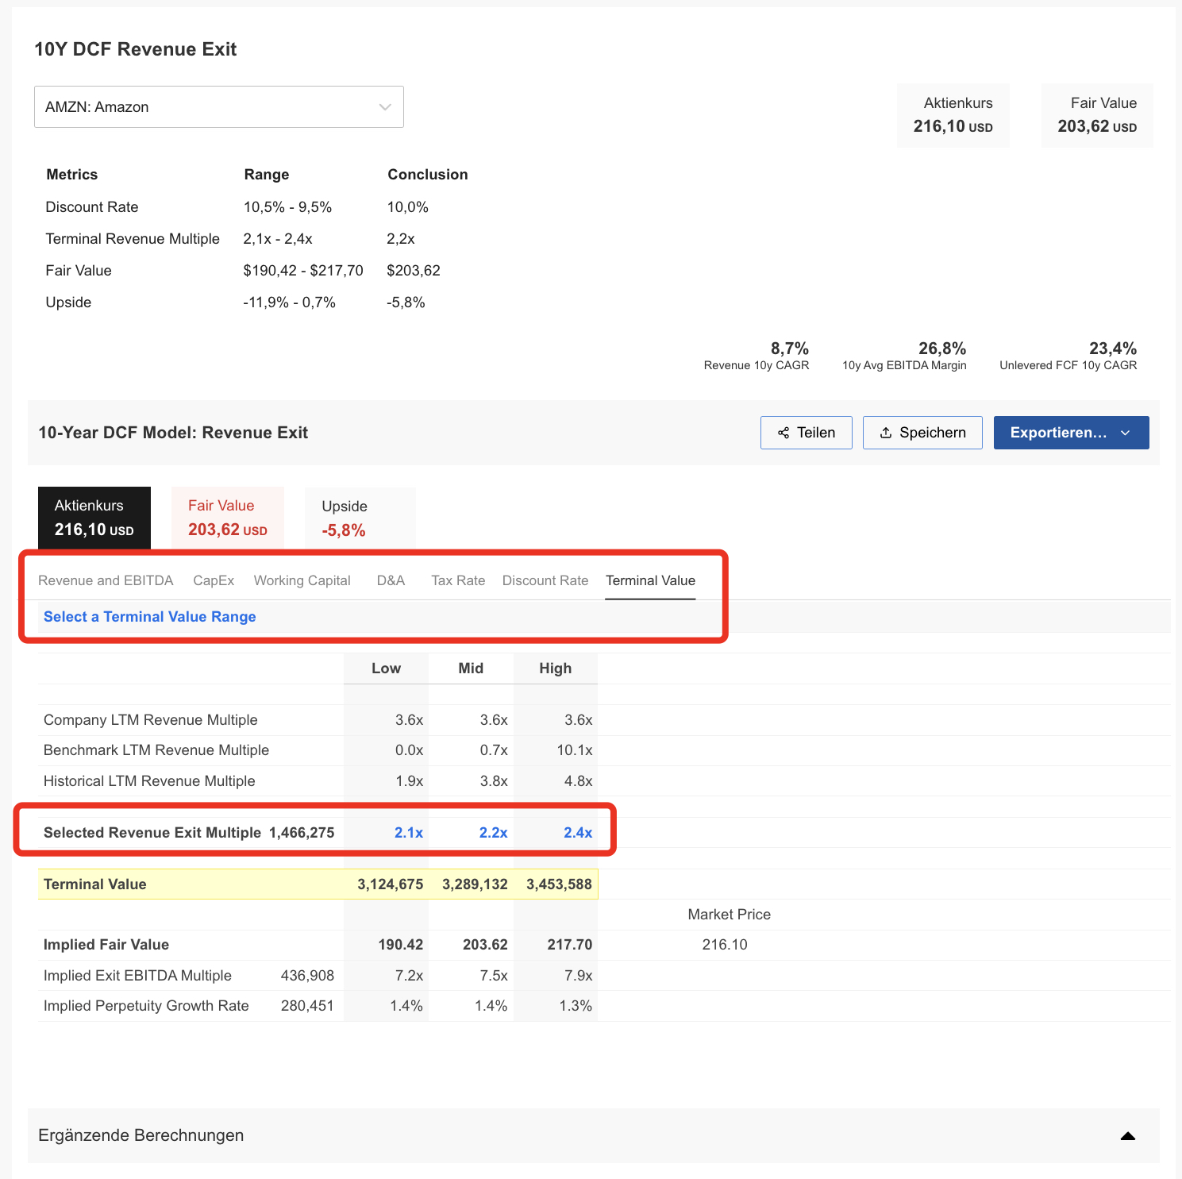
Task: Go to the Discount Rate tab
Action: 545,580
